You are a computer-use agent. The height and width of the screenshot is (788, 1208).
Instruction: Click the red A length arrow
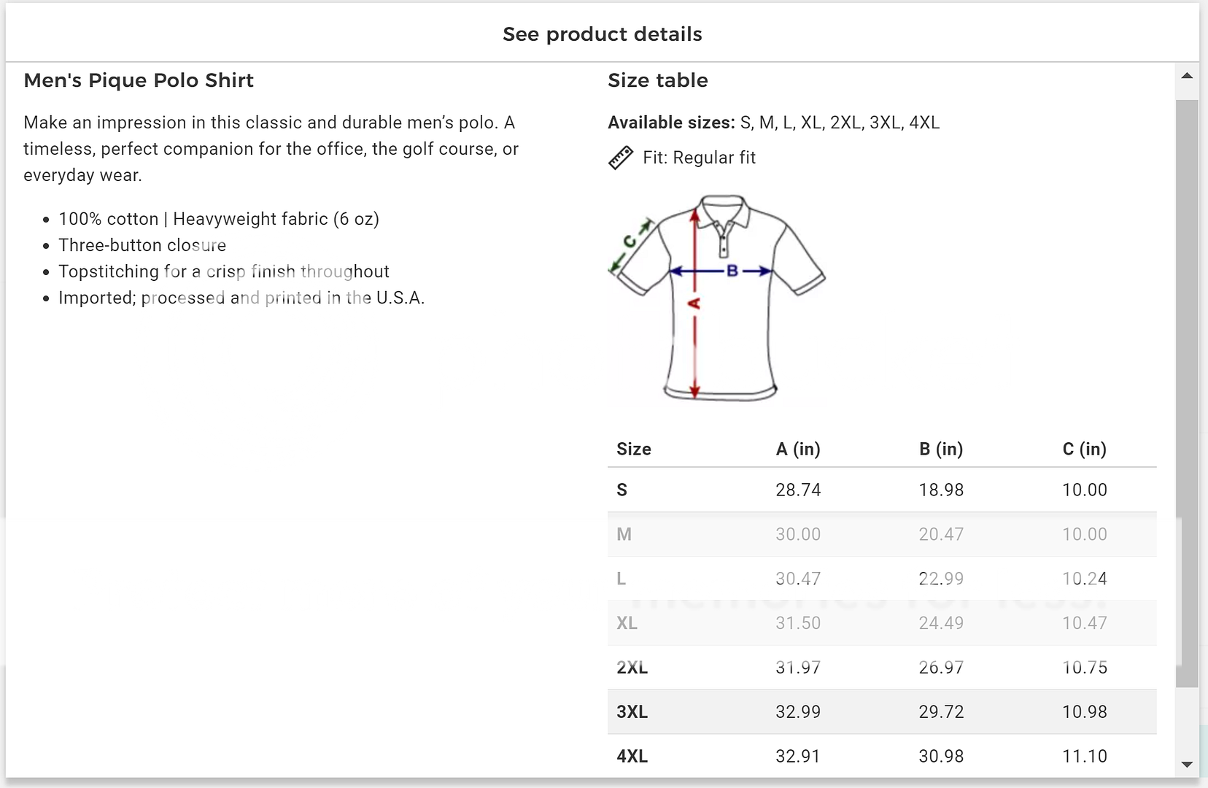(x=695, y=343)
